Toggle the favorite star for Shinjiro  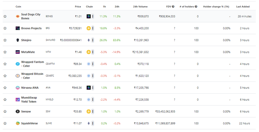(x=5, y=40)
